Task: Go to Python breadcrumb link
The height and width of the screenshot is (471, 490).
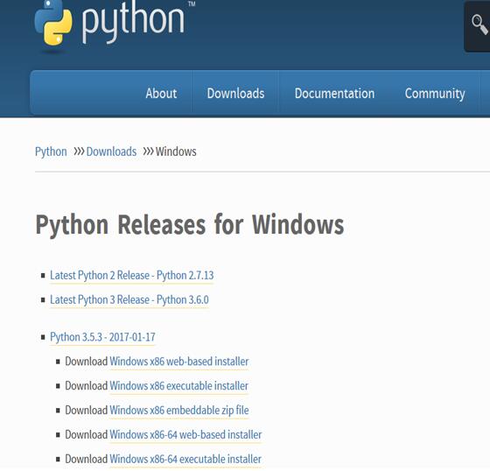Action: pos(51,151)
